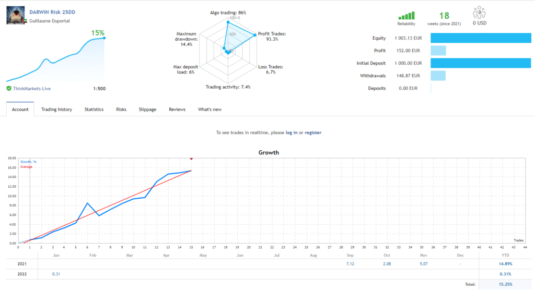
Task: Switch to the Statistics tab
Action: (x=94, y=110)
